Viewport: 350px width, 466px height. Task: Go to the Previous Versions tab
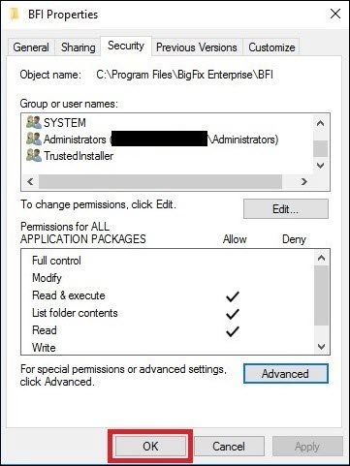point(197,47)
